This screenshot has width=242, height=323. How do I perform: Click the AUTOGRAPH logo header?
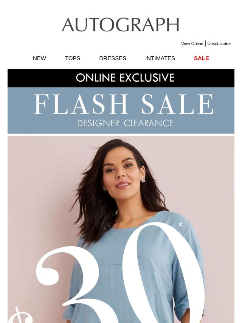point(121,25)
